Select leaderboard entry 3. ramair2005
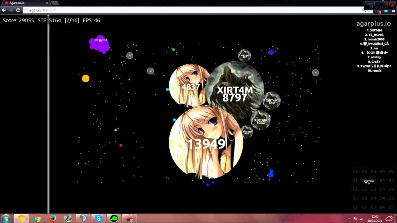This screenshot has width=397, height=223. pos(374,39)
